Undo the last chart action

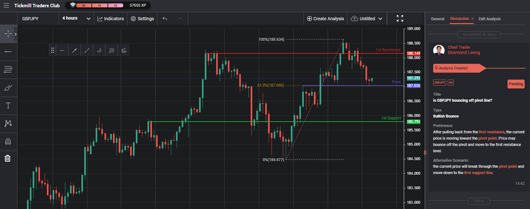(165, 19)
